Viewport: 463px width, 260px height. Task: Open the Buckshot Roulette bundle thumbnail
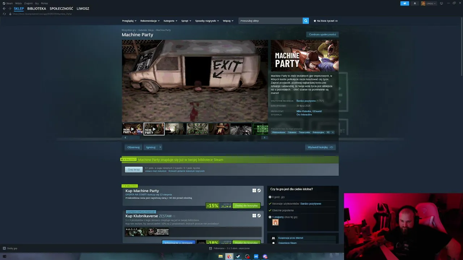158,232
